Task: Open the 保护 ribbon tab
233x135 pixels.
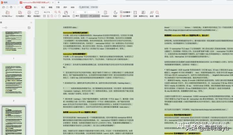Action: [x=65, y=7]
